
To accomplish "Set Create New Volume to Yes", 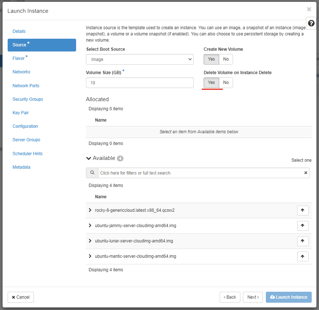I will coord(211,59).
